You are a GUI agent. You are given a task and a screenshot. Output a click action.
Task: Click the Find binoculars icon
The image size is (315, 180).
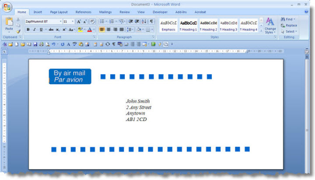tap(283, 19)
